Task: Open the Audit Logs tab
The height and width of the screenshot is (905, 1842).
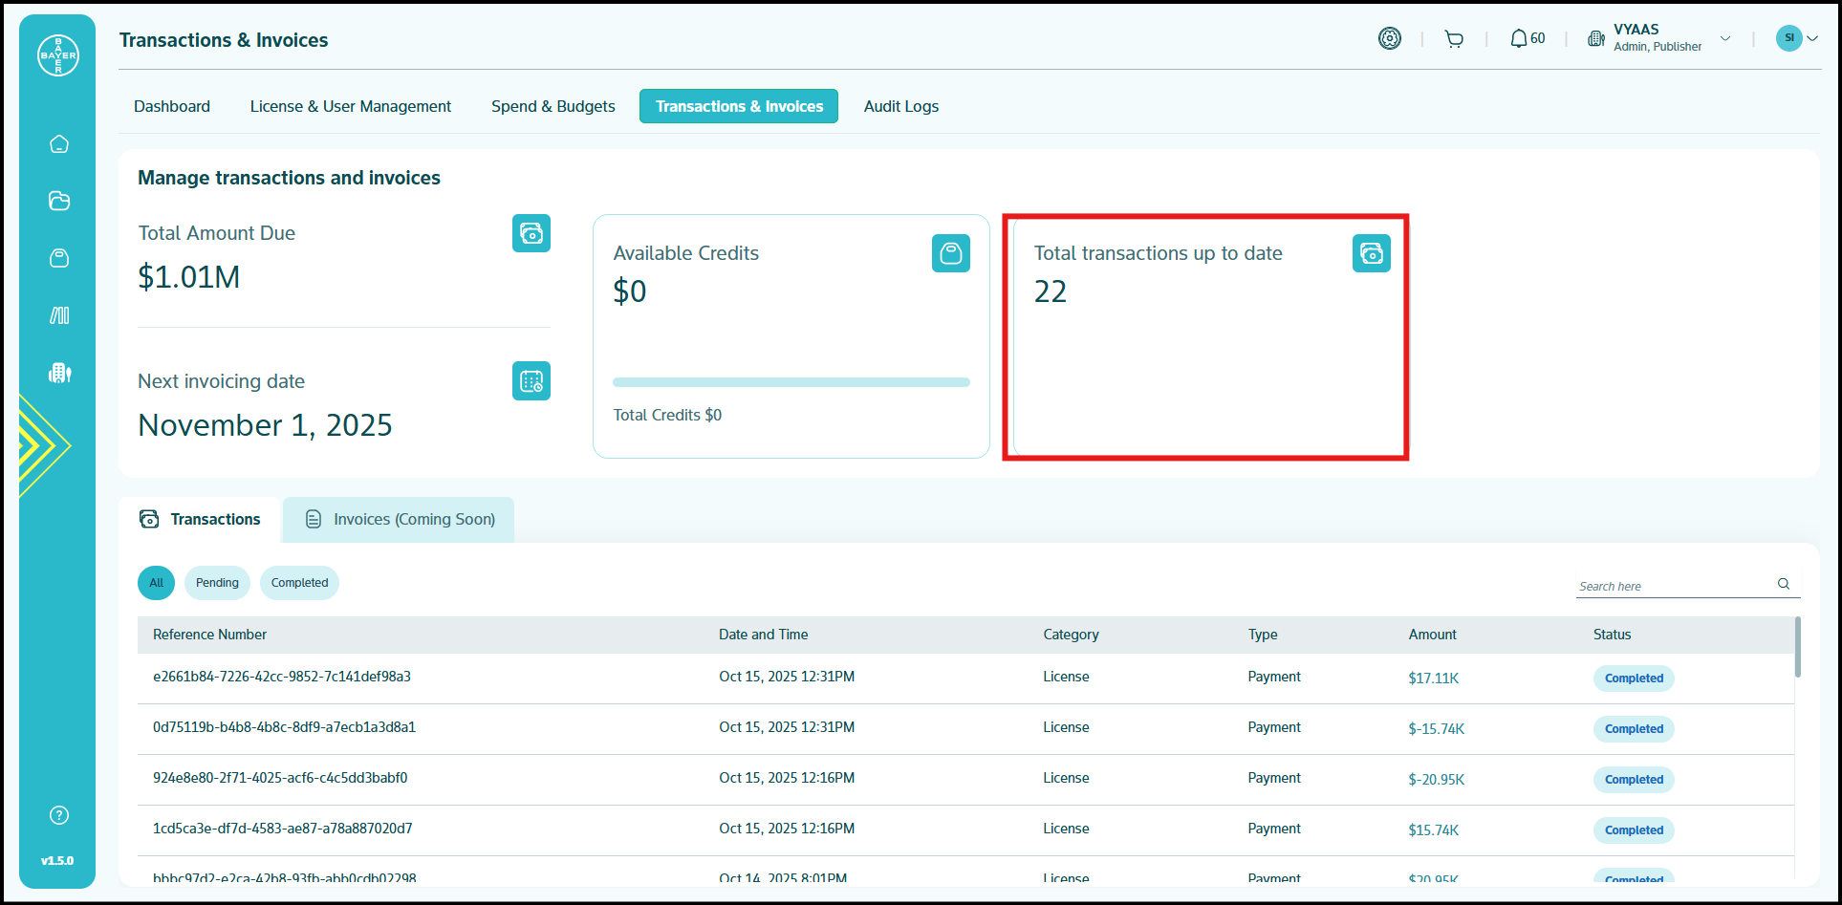Action: pyautogui.click(x=900, y=106)
